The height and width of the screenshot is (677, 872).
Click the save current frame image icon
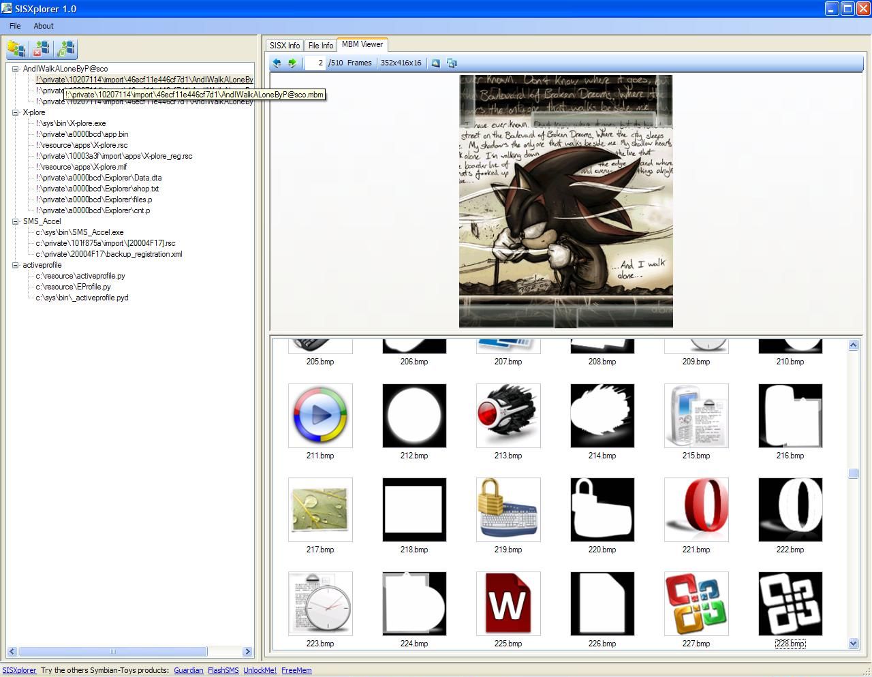coord(435,63)
